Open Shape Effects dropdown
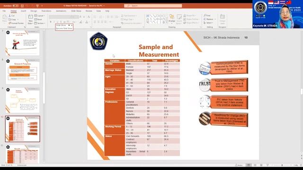 click(x=191, y=23)
